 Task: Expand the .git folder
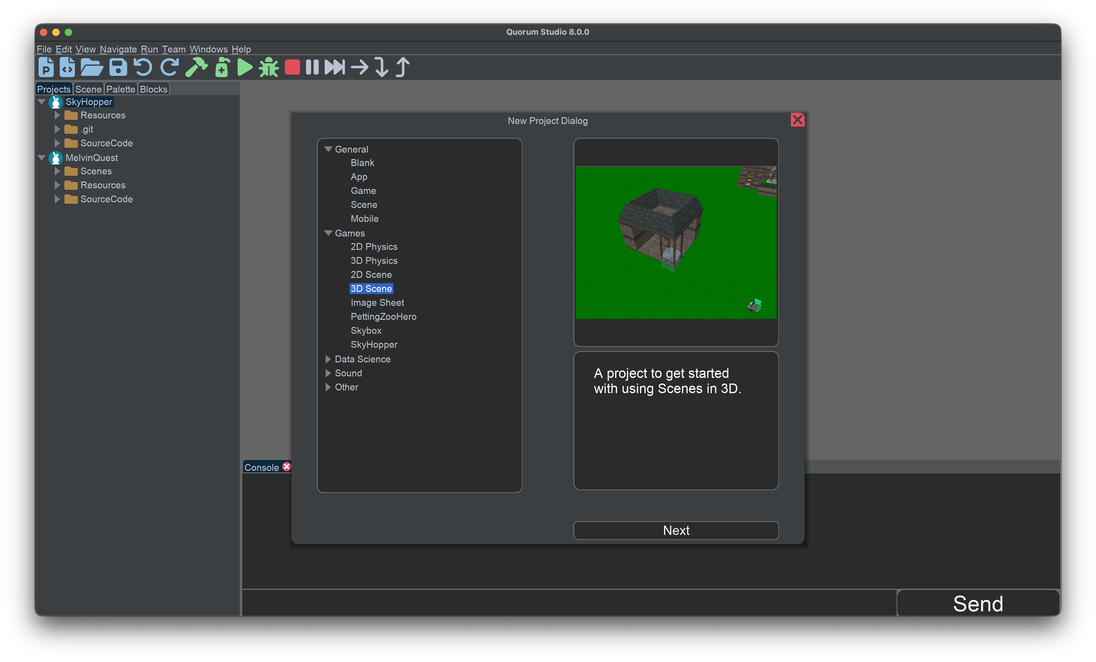[x=57, y=129]
